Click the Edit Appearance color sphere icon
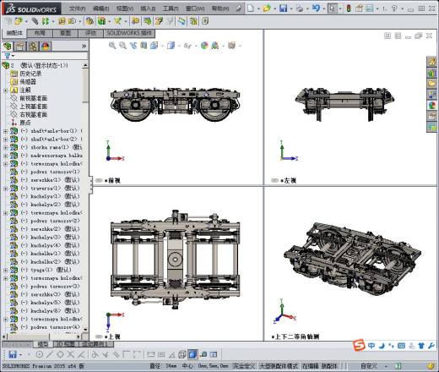Screen dimensions: 439x372 pyautogui.click(x=204, y=46)
